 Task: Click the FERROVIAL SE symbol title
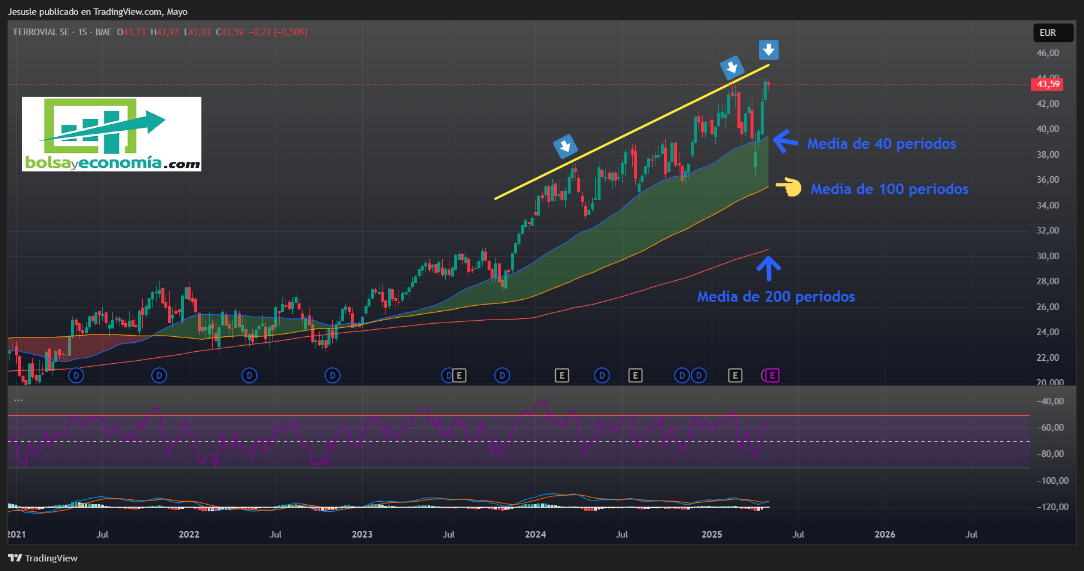[41, 32]
